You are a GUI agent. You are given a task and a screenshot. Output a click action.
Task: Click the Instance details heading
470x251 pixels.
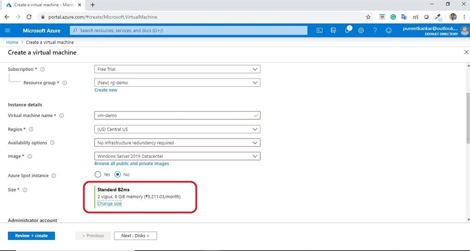click(25, 105)
